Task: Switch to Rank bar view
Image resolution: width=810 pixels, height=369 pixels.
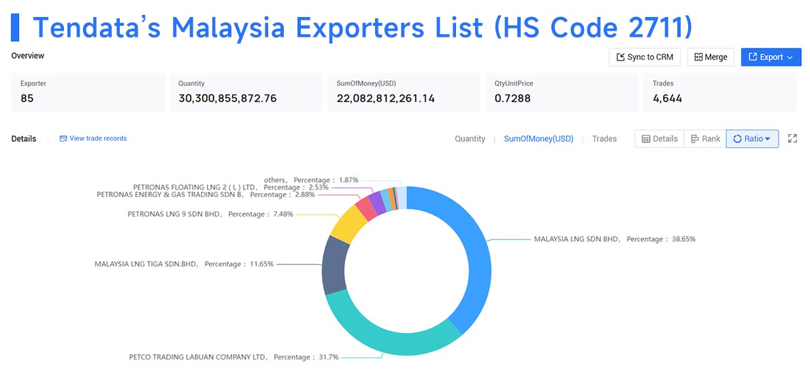Action: 704,139
